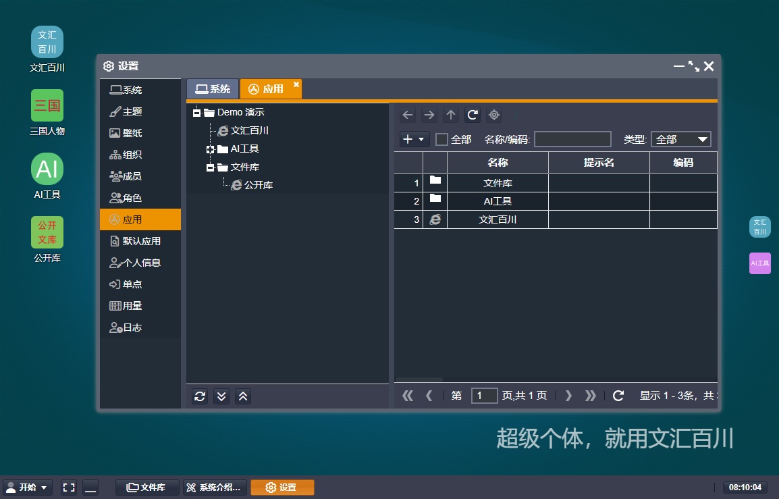The height and width of the screenshot is (499, 779).
Task: Click the up-navigation arrow icon
Action: point(450,115)
